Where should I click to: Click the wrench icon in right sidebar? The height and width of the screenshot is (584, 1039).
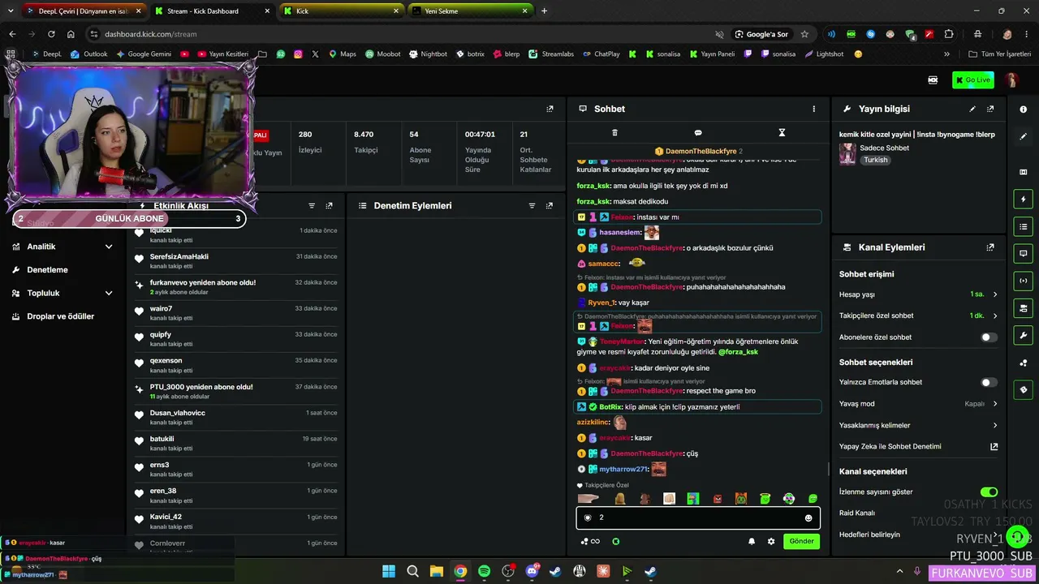click(1023, 335)
